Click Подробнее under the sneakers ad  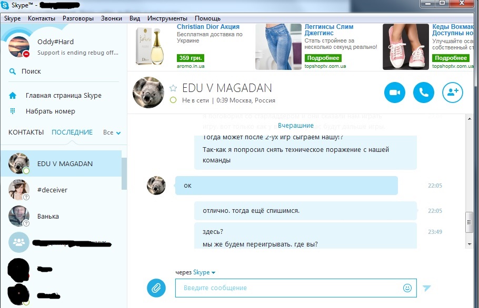pyautogui.click(x=451, y=58)
